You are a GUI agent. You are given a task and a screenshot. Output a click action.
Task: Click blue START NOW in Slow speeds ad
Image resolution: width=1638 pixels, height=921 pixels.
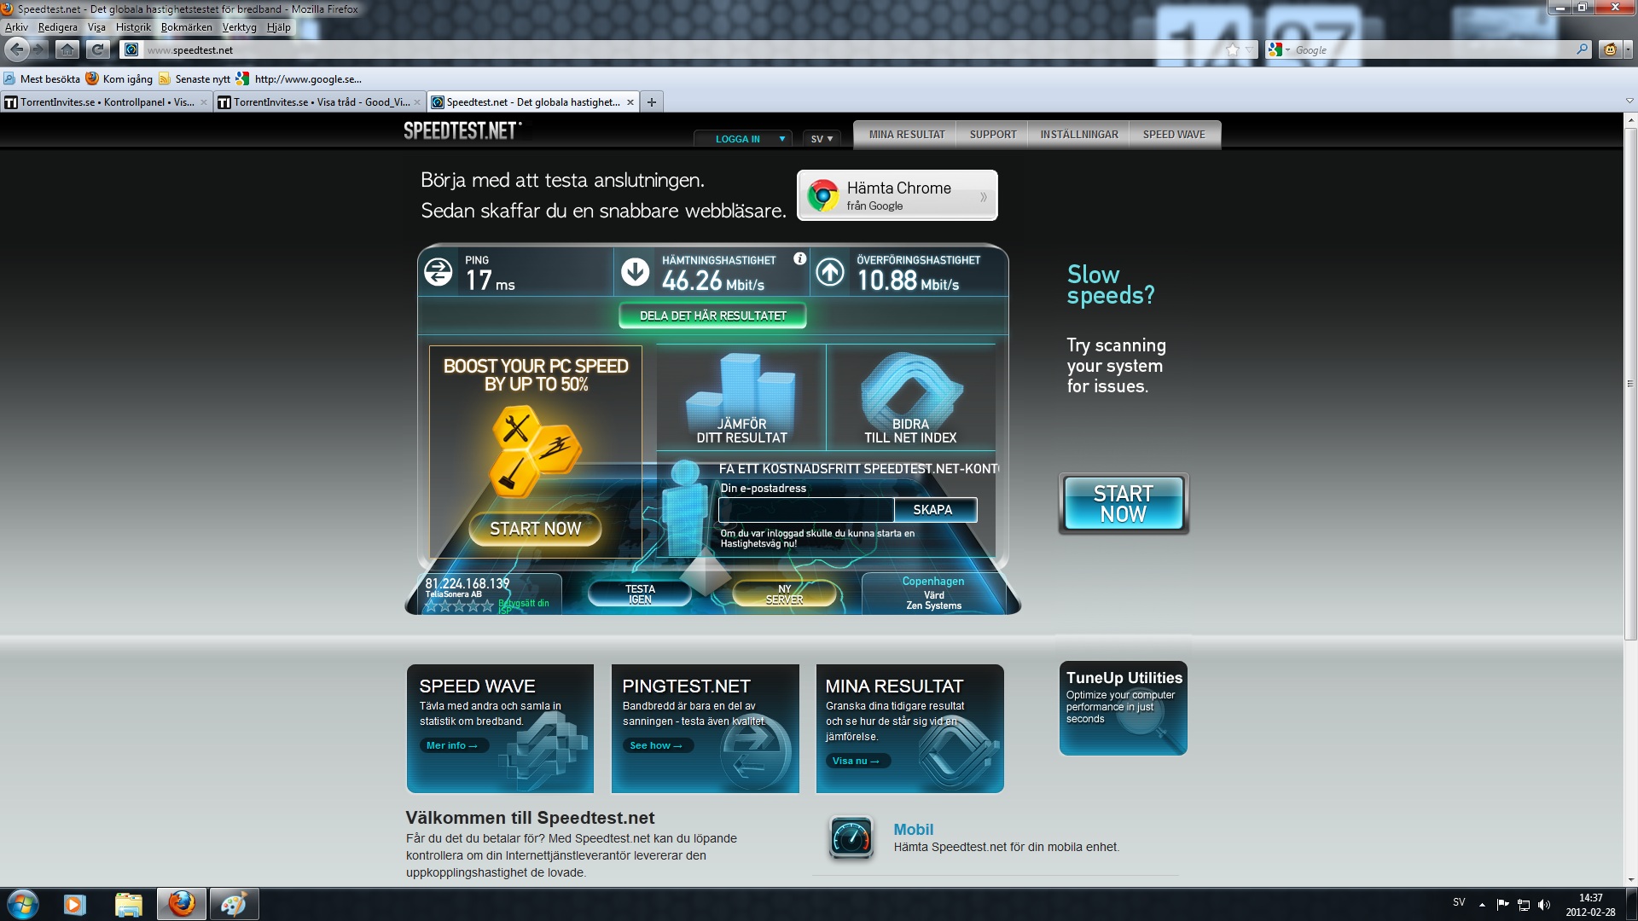point(1124,504)
